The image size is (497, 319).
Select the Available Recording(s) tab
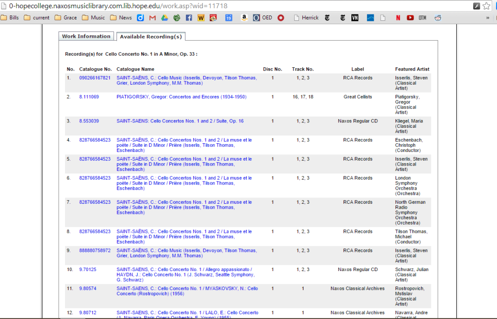point(151,37)
